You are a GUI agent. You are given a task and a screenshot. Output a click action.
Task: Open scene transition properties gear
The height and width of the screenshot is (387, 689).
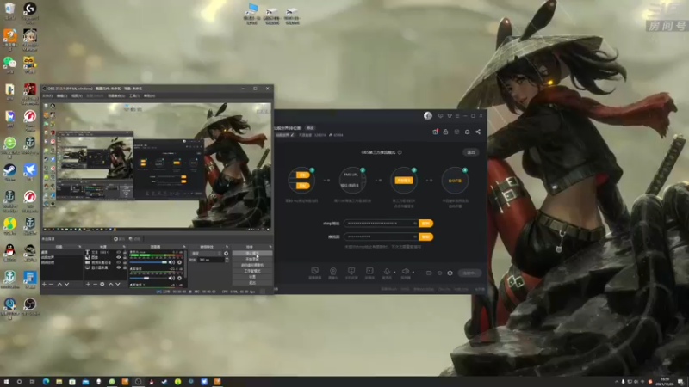click(226, 254)
